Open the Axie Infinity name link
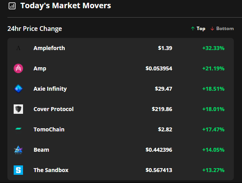Image resolution: width=242 pixels, height=183 pixels. [50, 89]
